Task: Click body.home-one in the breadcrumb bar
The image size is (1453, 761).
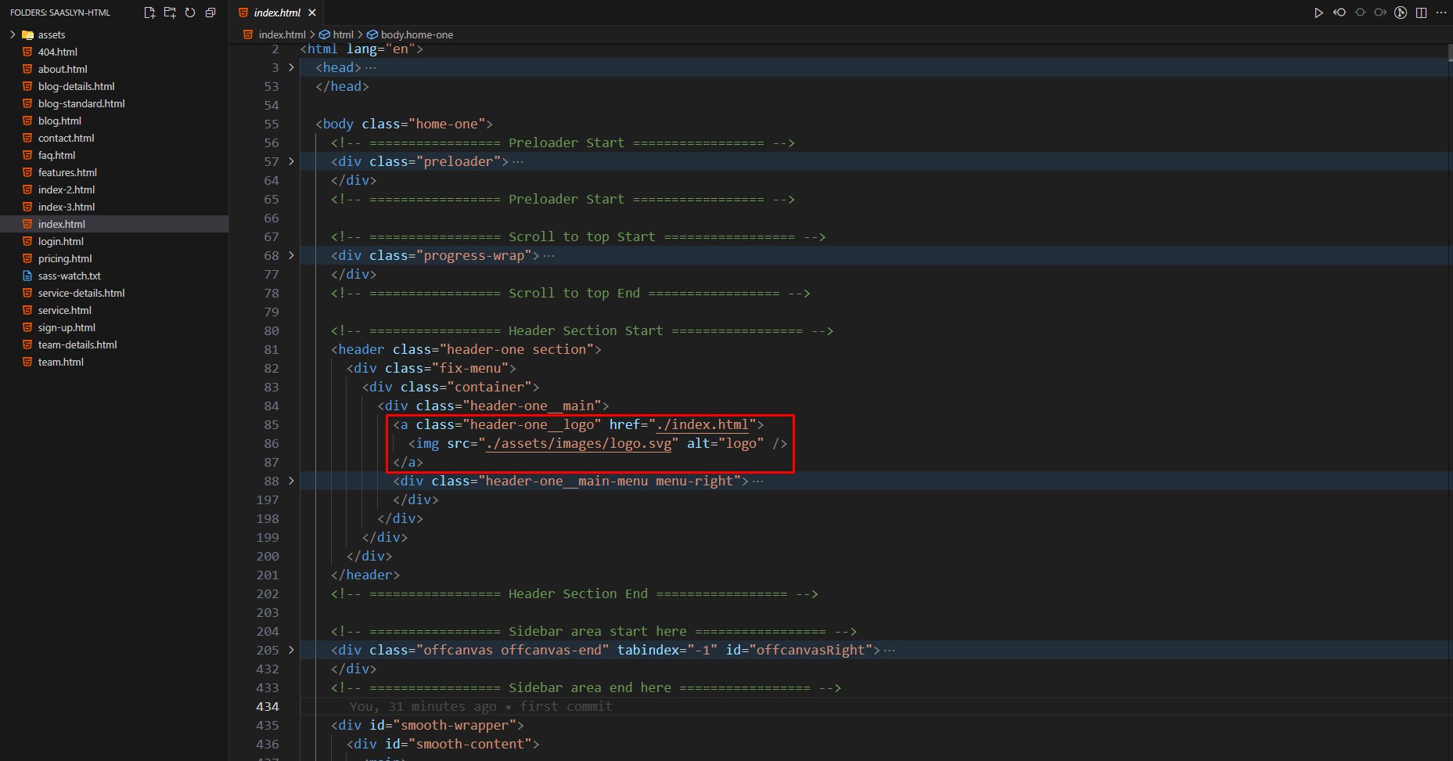Action: pos(416,34)
